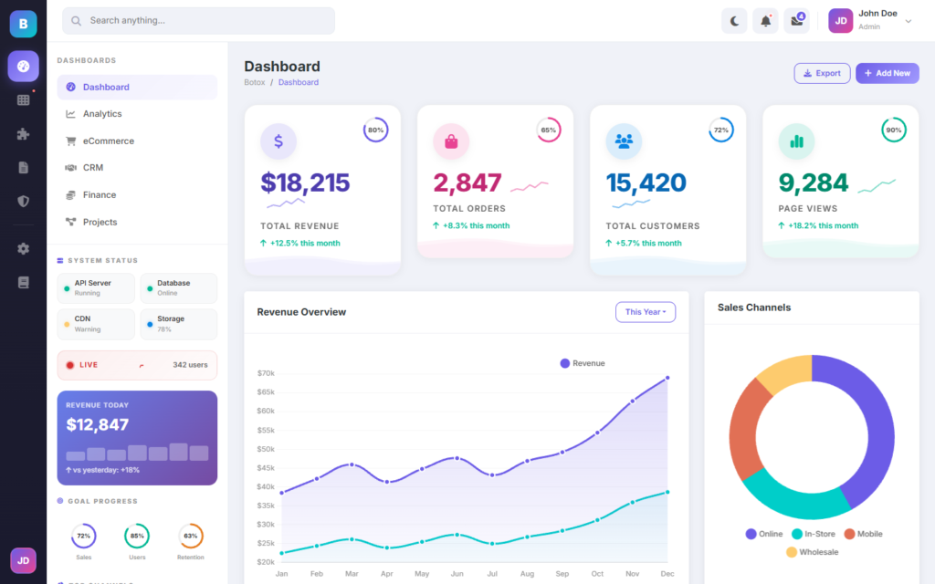
Task: Click the 90% progress ring on page views card
Action: point(894,130)
